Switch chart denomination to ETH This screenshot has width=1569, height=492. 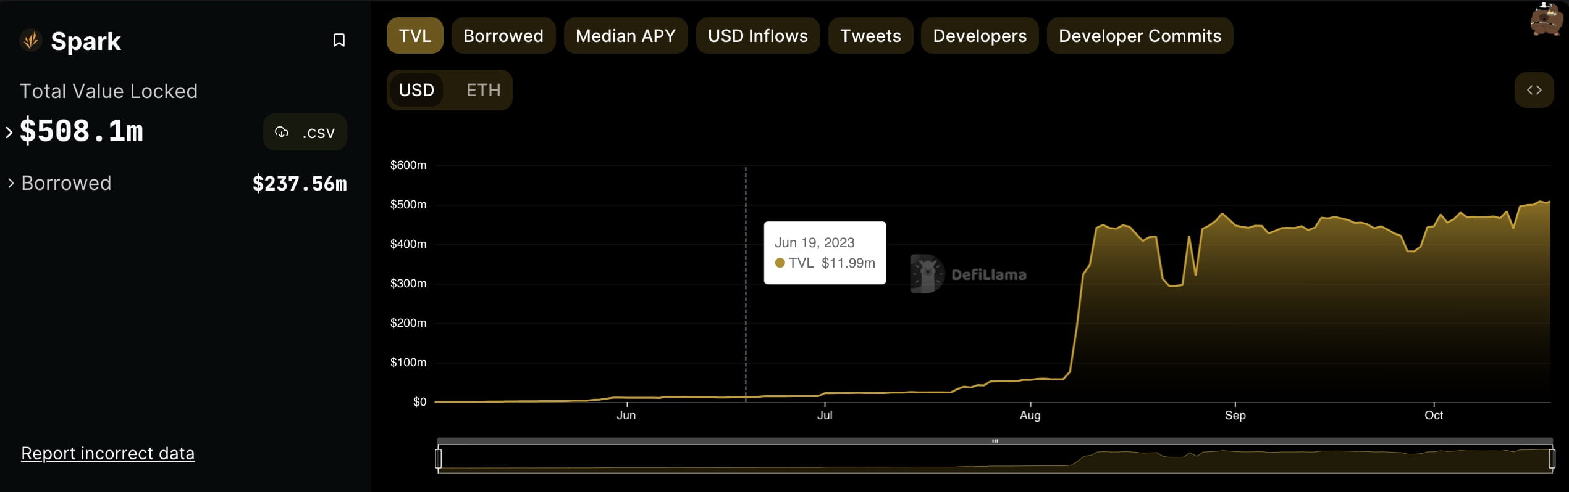[483, 89]
